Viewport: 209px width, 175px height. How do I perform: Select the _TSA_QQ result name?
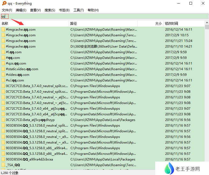[13, 165]
